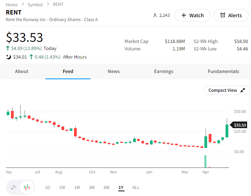Click the 52-Wk Low $4.46 value
The width and height of the screenshot is (251, 196).
[x=242, y=49]
